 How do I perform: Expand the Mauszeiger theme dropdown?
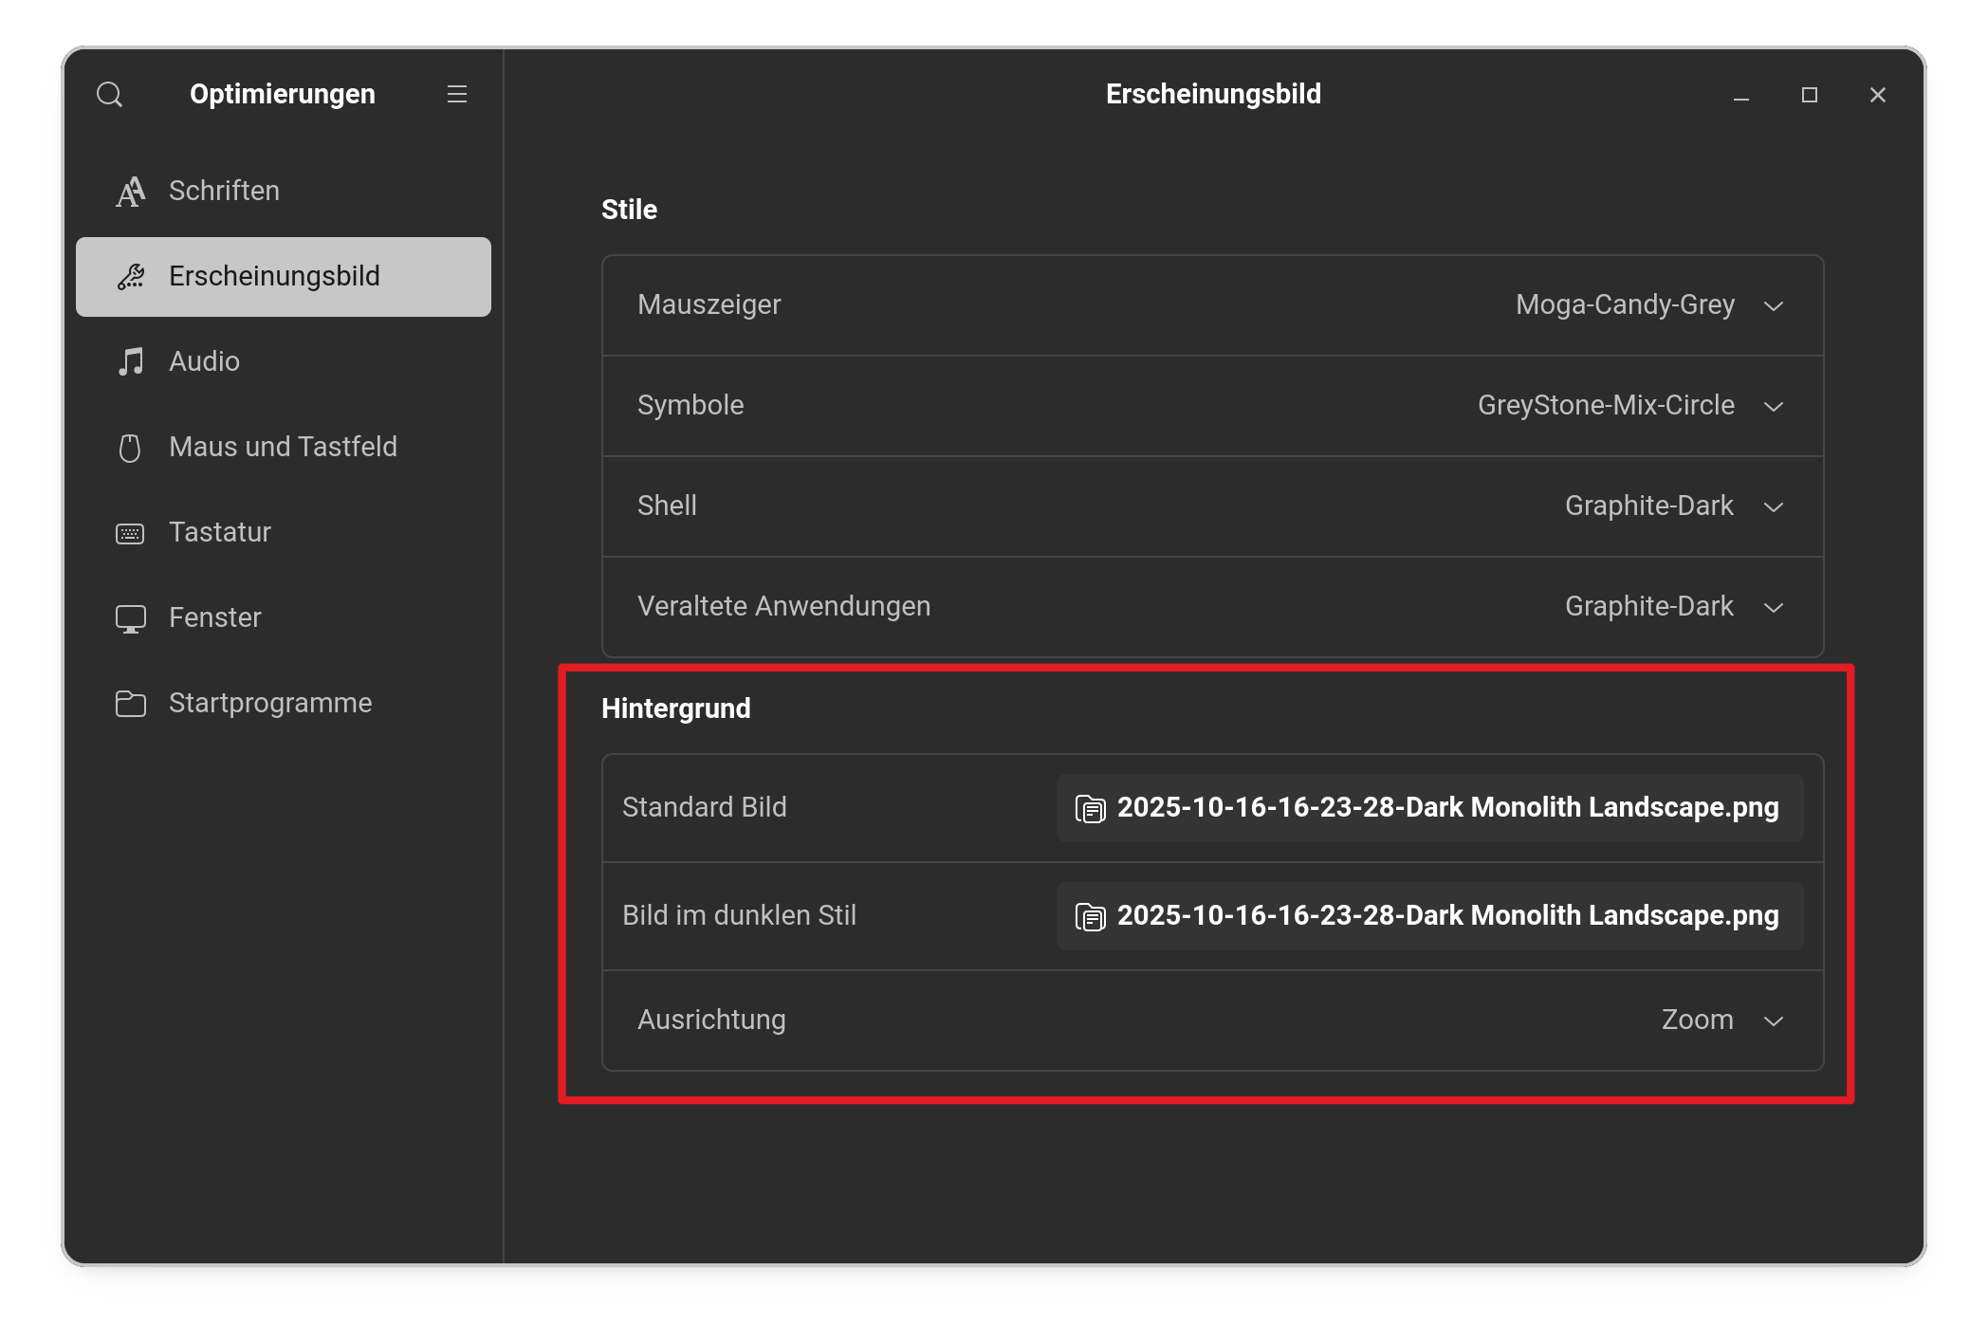1649,305
